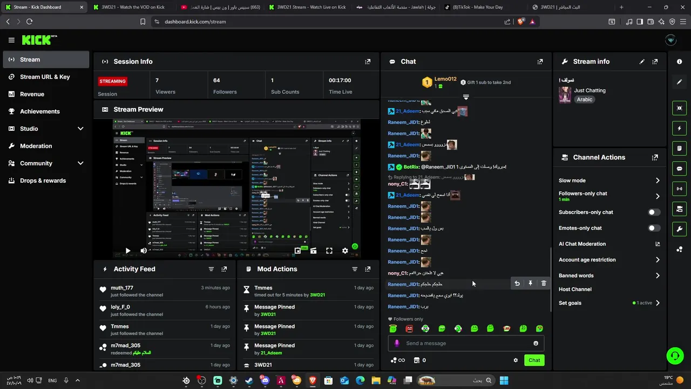Open the profile avatar menu
This screenshot has height=389, width=691.
tap(671, 40)
